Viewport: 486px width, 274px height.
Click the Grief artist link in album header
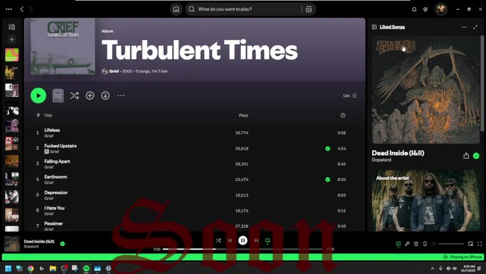pyautogui.click(x=114, y=71)
